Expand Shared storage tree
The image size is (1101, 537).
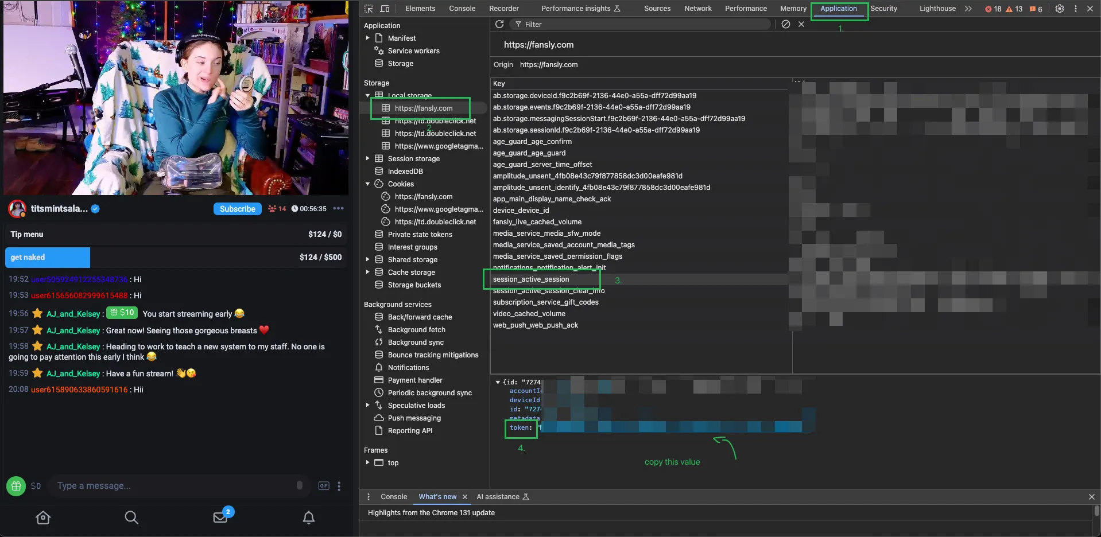[x=367, y=259]
